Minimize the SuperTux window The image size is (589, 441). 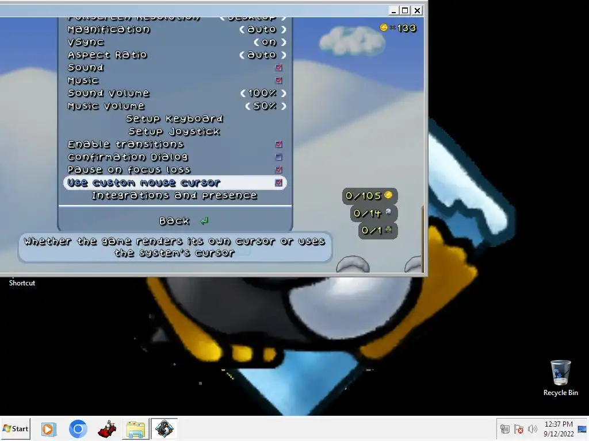(393, 10)
